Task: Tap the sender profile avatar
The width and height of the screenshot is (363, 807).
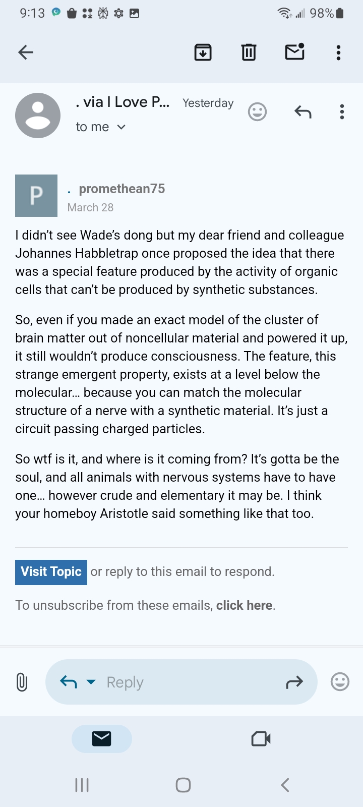Action: point(38,116)
